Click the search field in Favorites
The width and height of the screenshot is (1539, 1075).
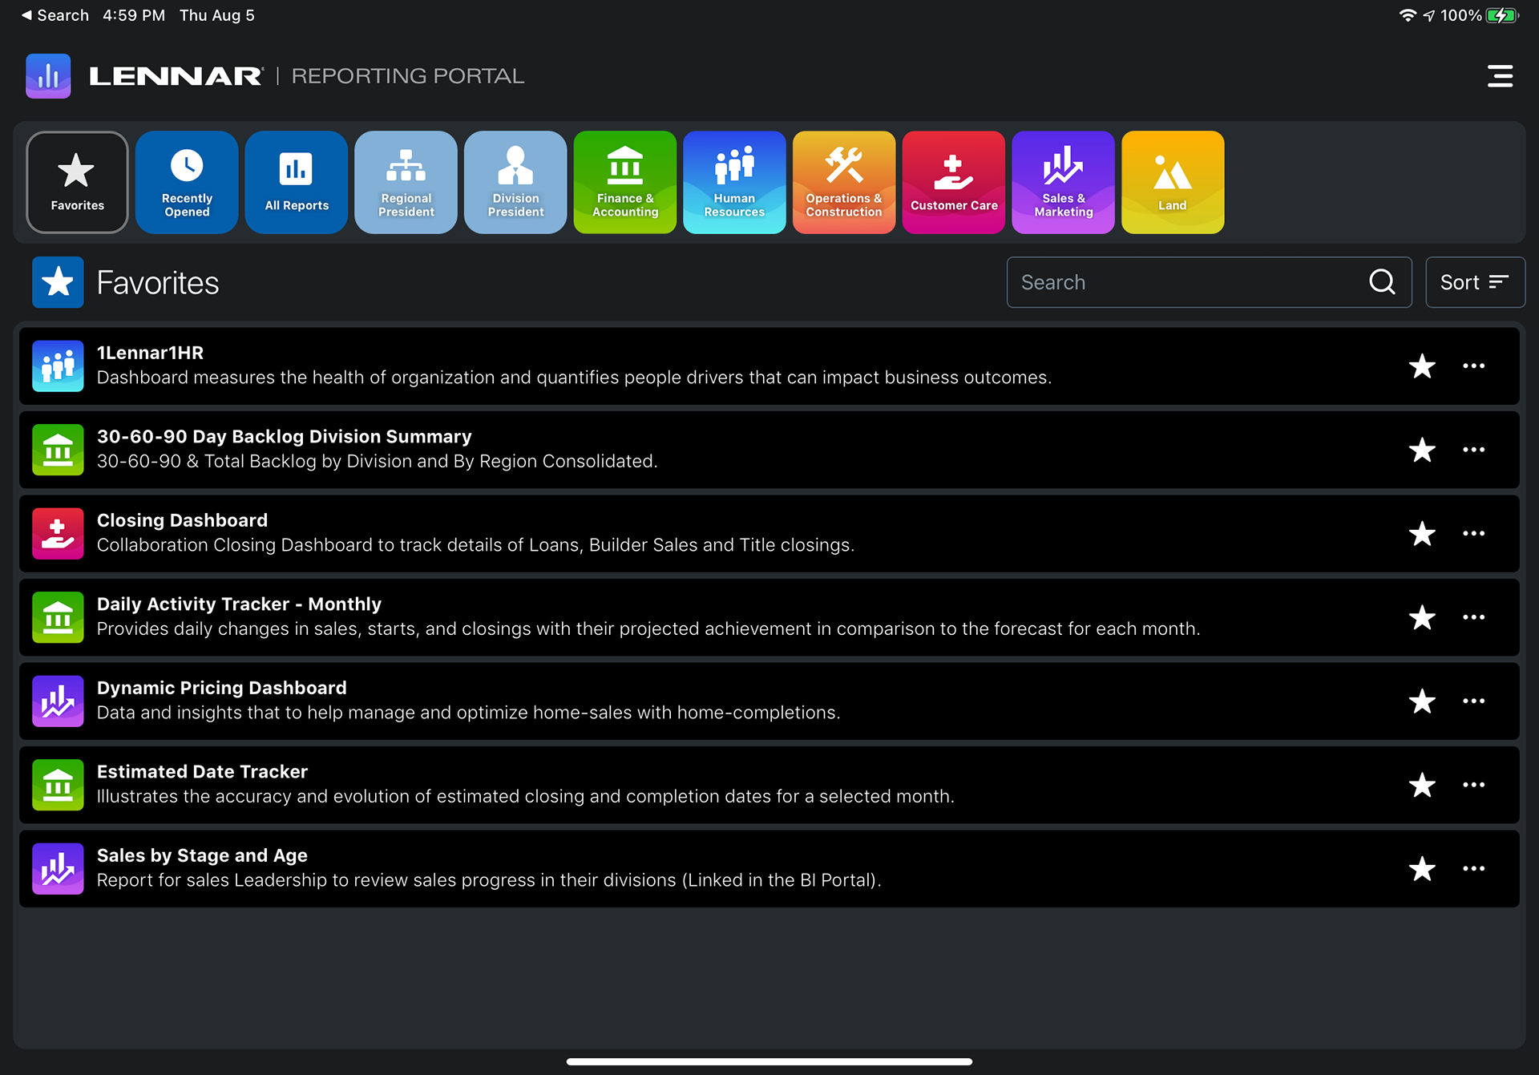[1209, 282]
